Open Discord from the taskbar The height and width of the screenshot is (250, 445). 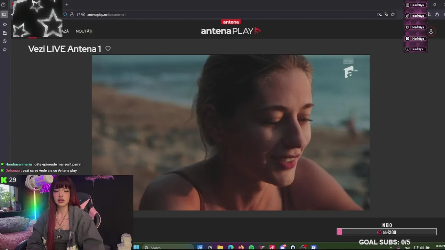pyautogui.click(x=283, y=248)
